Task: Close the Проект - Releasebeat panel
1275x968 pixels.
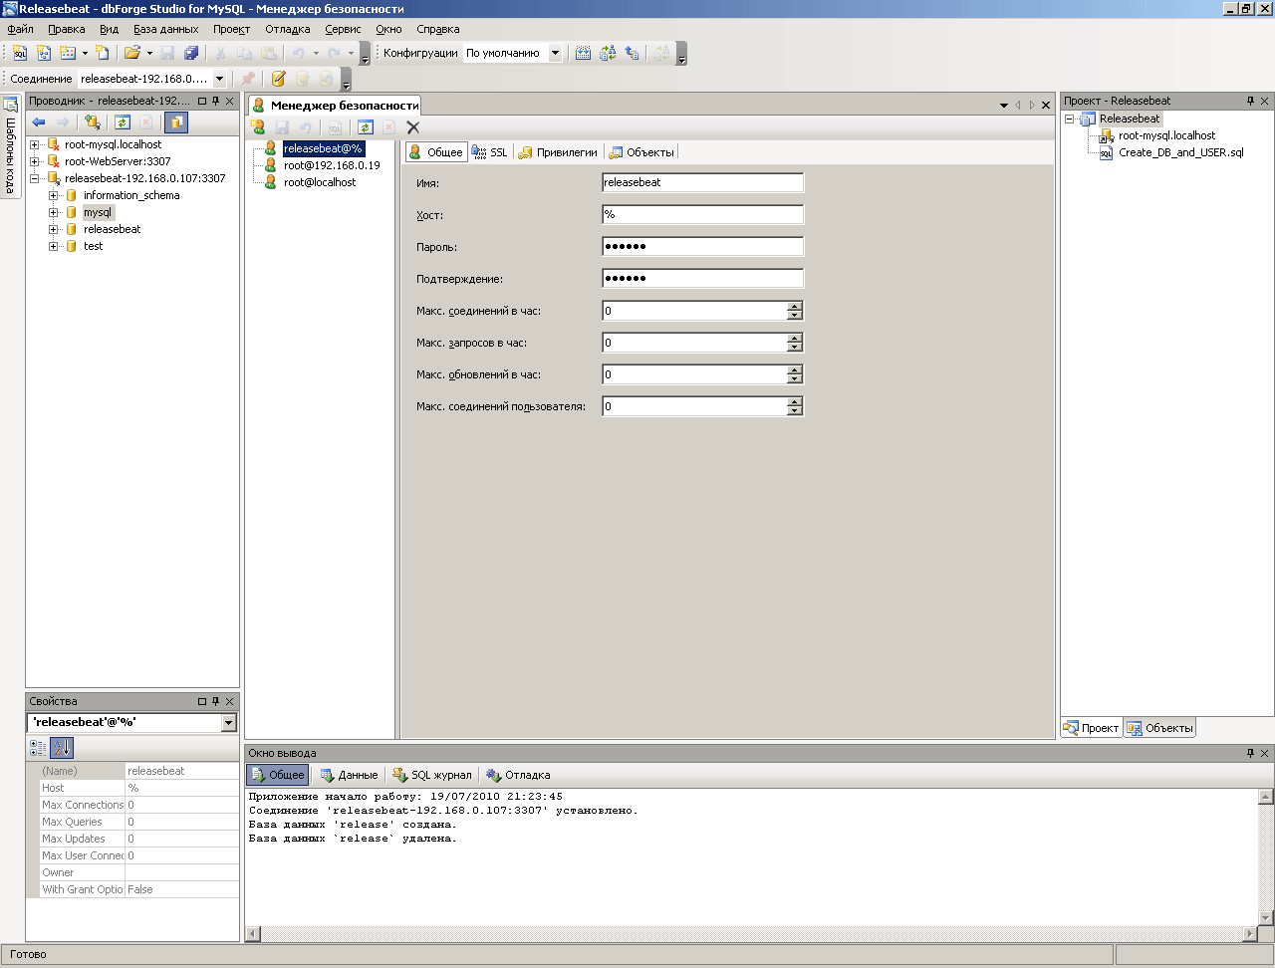Action: [x=1265, y=101]
